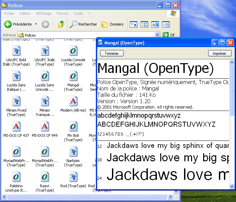This screenshot has height=202, width=236.
Task: Open the Adresse bar dropdown list
Action: pyautogui.click(x=158, y=35)
